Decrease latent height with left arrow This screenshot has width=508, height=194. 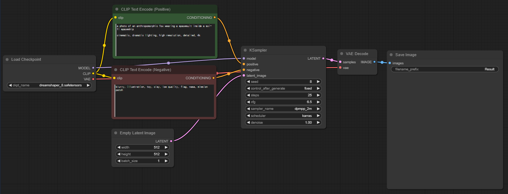pyautogui.click(x=119, y=154)
